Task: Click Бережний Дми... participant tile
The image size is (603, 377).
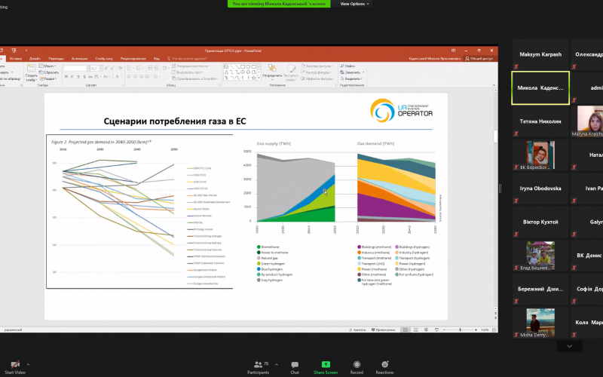Action: pos(540,289)
